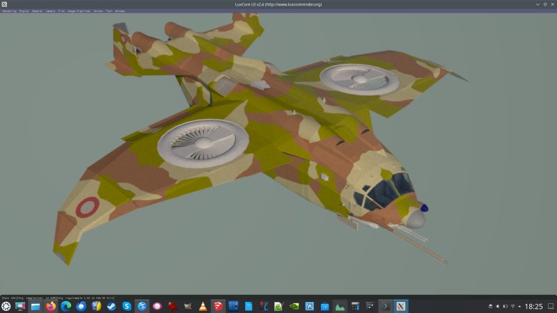
Task: Click the 18:25 clock
Action: click(x=534, y=306)
